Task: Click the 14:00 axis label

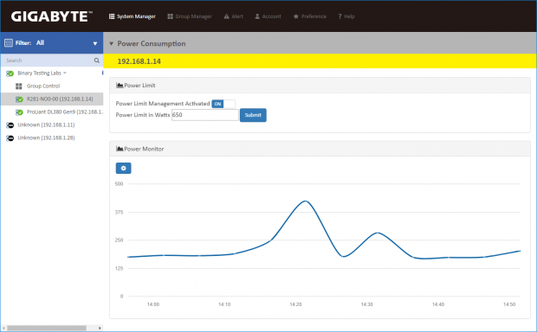Action: click(153, 304)
